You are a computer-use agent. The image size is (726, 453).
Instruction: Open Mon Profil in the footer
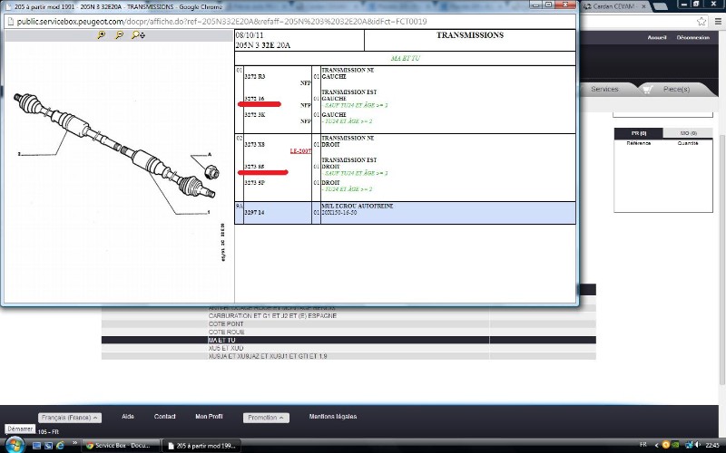pos(209,417)
